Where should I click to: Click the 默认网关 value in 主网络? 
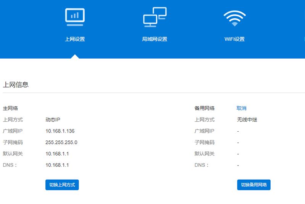pos(57,154)
